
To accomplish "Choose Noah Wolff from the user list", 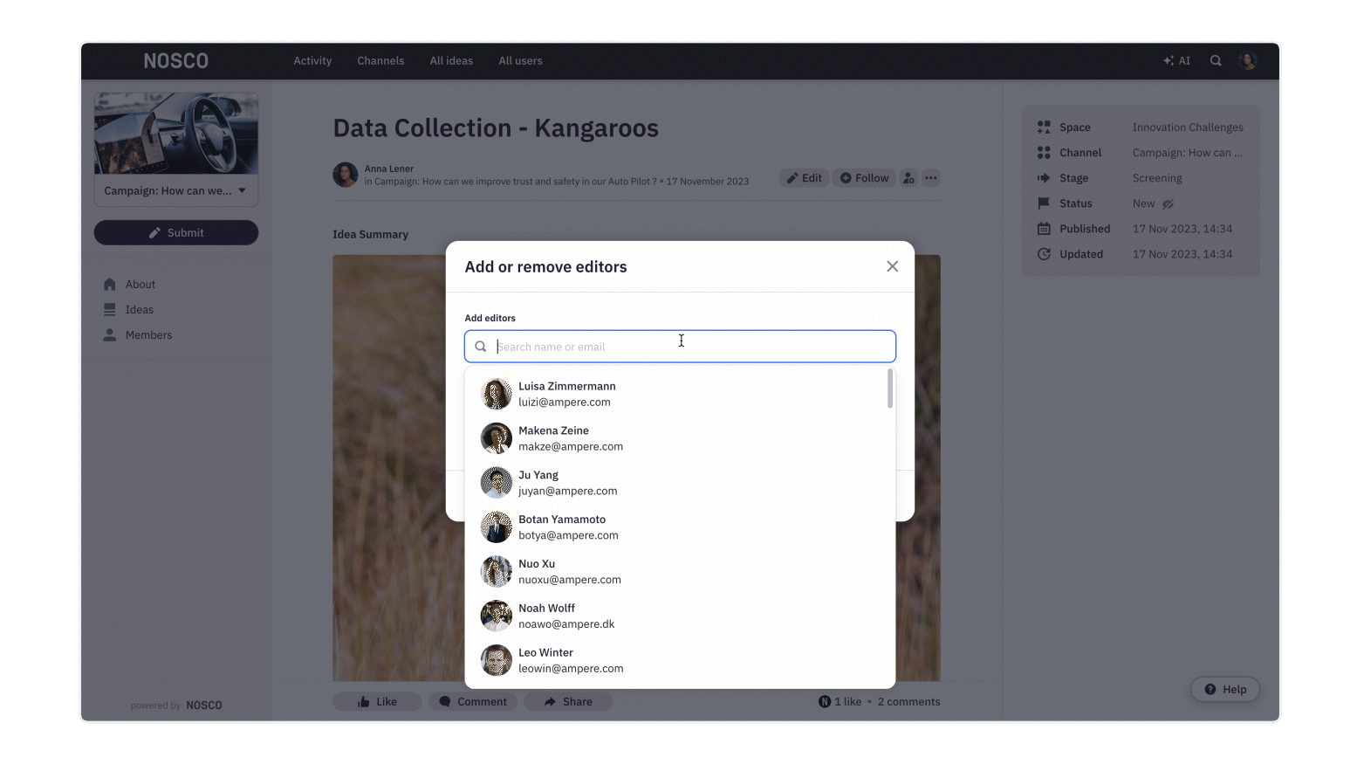I will 680,616.
